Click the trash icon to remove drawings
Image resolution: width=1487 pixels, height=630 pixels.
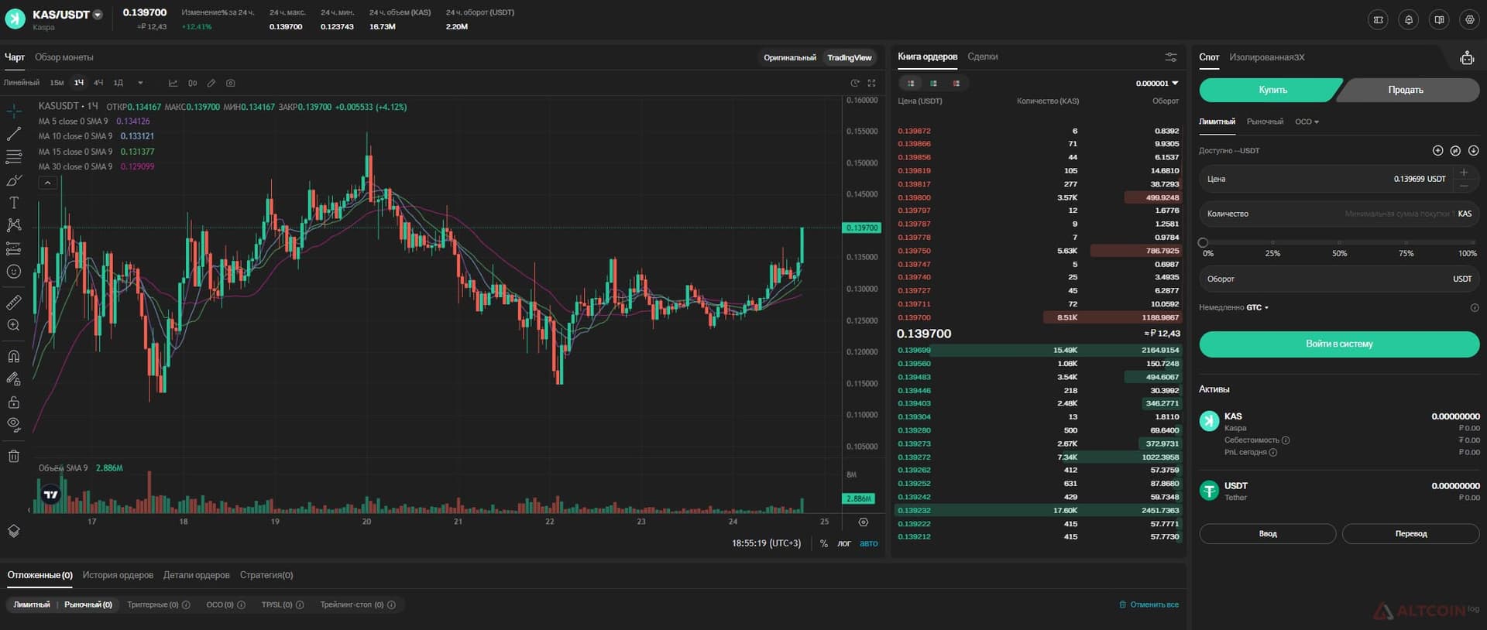click(14, 456)
